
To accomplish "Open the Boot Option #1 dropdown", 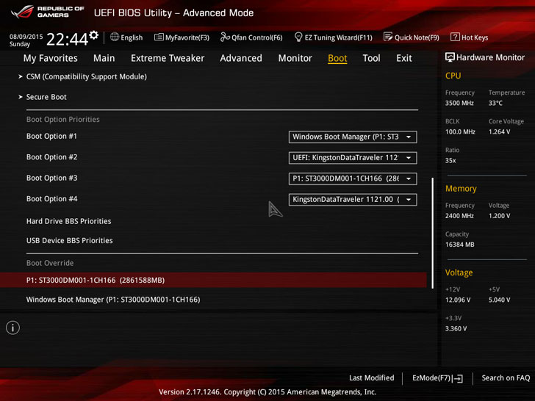I will [x=353, y=137].
